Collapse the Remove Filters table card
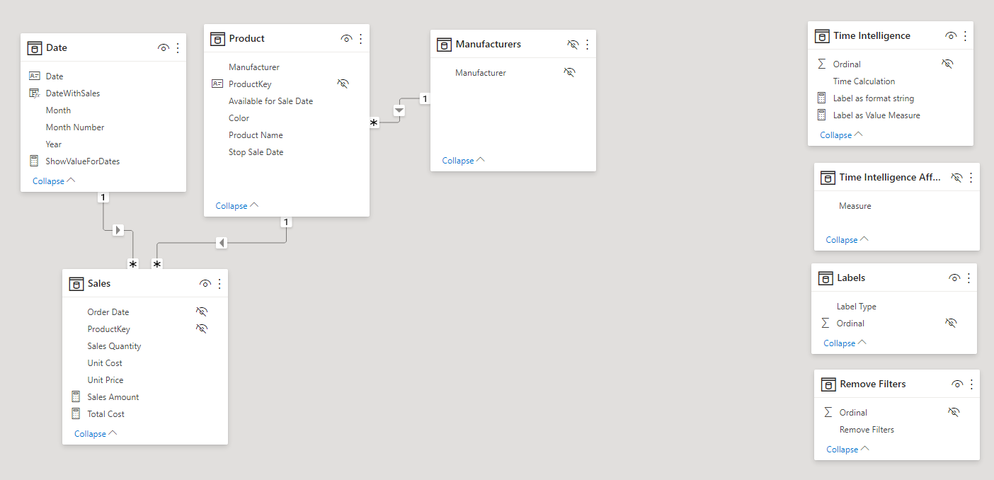 847,450
